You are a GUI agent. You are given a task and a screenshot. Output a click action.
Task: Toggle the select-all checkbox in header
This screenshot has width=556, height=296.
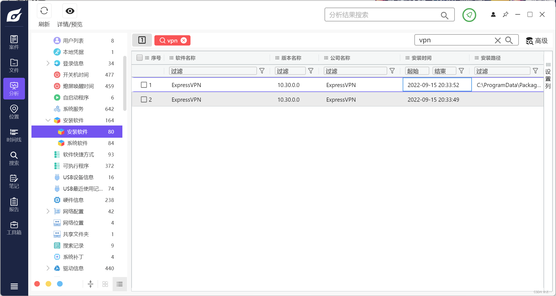pyautogui.click(x=139, y=58)
